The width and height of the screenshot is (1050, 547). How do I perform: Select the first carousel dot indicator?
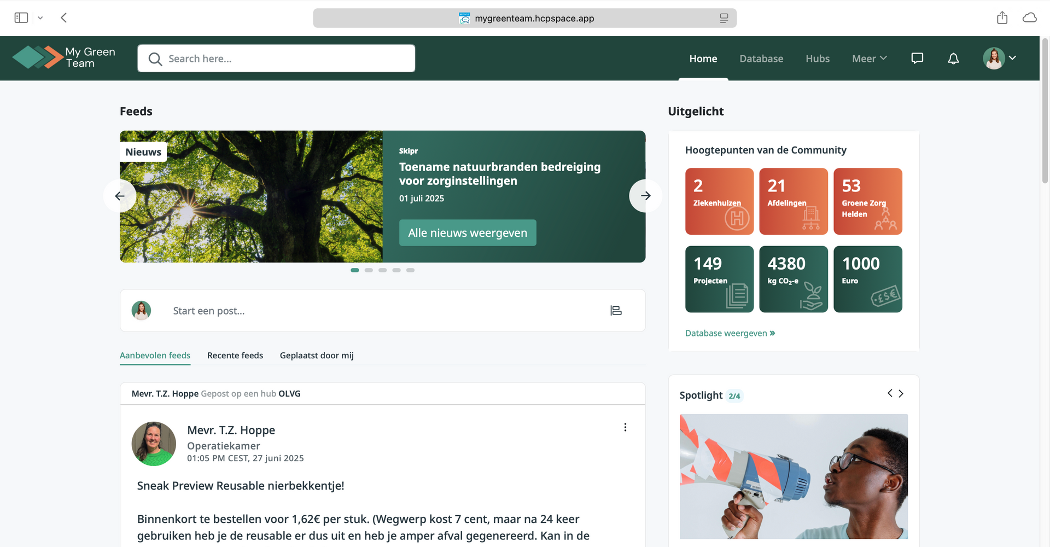click(x=355, y=270)
